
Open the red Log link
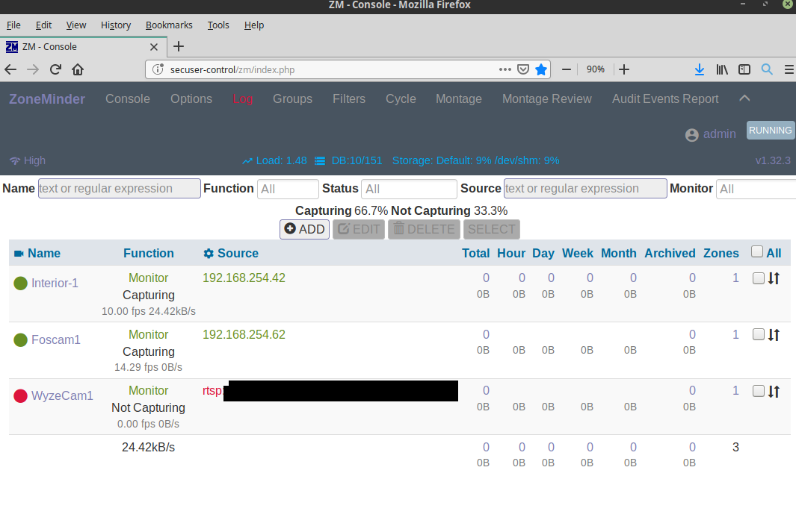[x=243, y=98]
